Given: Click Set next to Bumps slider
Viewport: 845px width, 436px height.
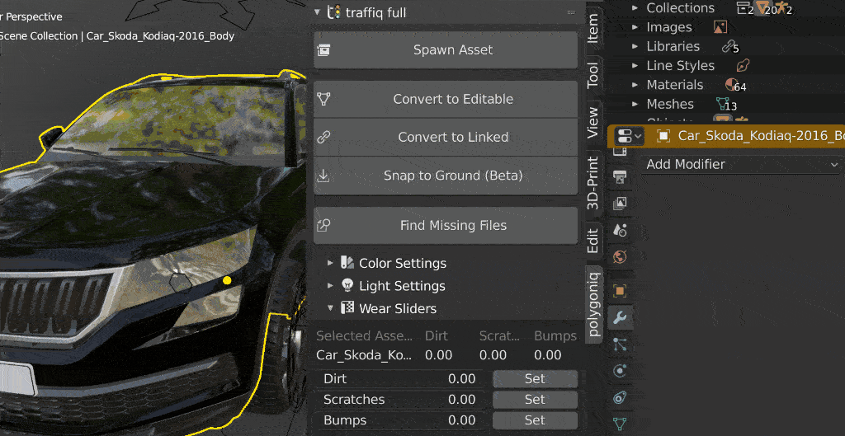Looking at the screenshot, I should 535,420.
